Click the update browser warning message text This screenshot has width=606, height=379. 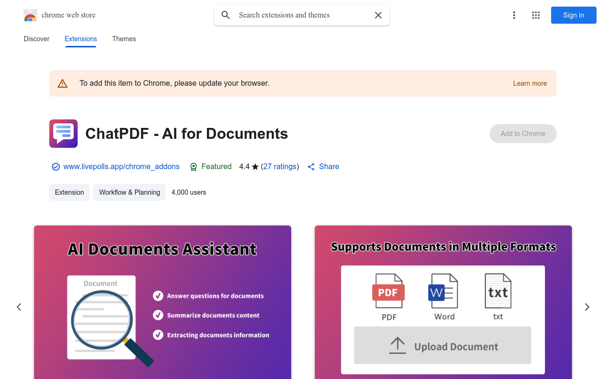click(174, 83)
